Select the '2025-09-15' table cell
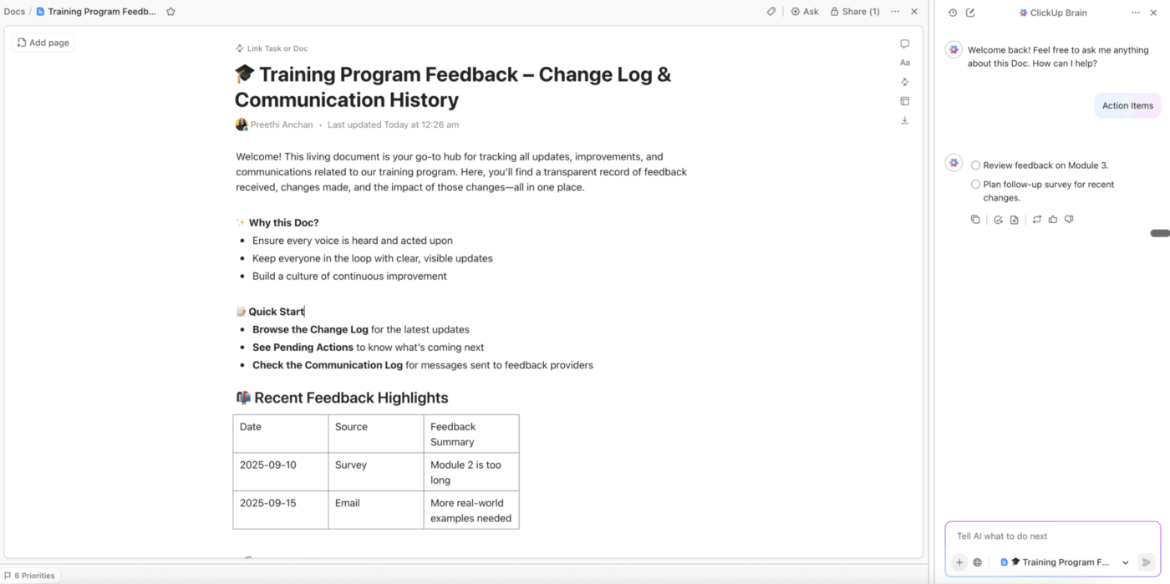The width and height of the screenshot is (1170, 584). coord(281,510)
